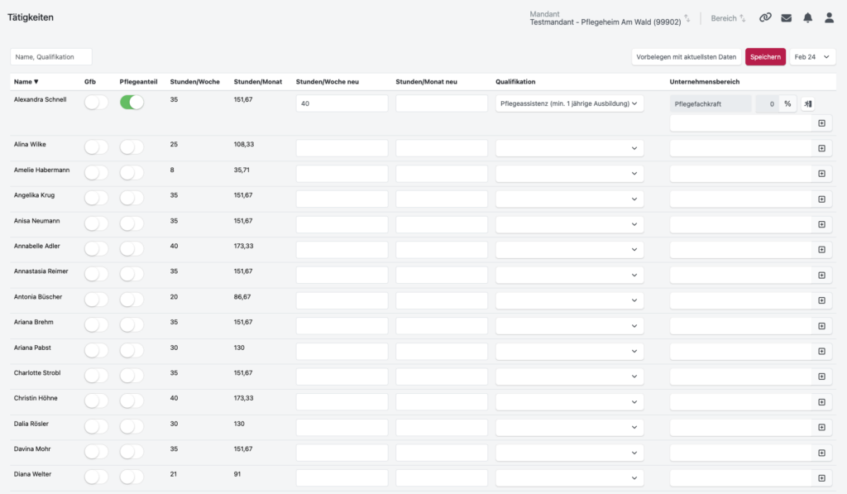
Task: Open Qualifikation dropdown for Annabelle Adler
Action: point(569,250)
